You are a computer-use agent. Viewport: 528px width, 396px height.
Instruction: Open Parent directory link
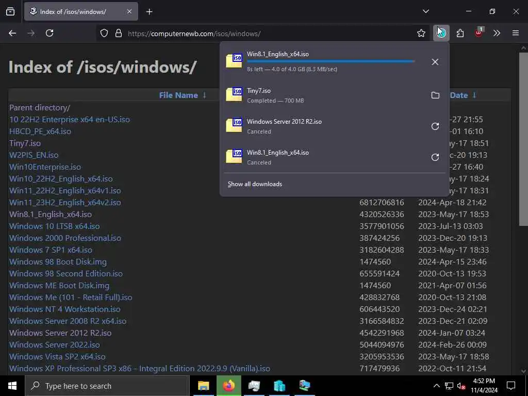pos(39,108)
